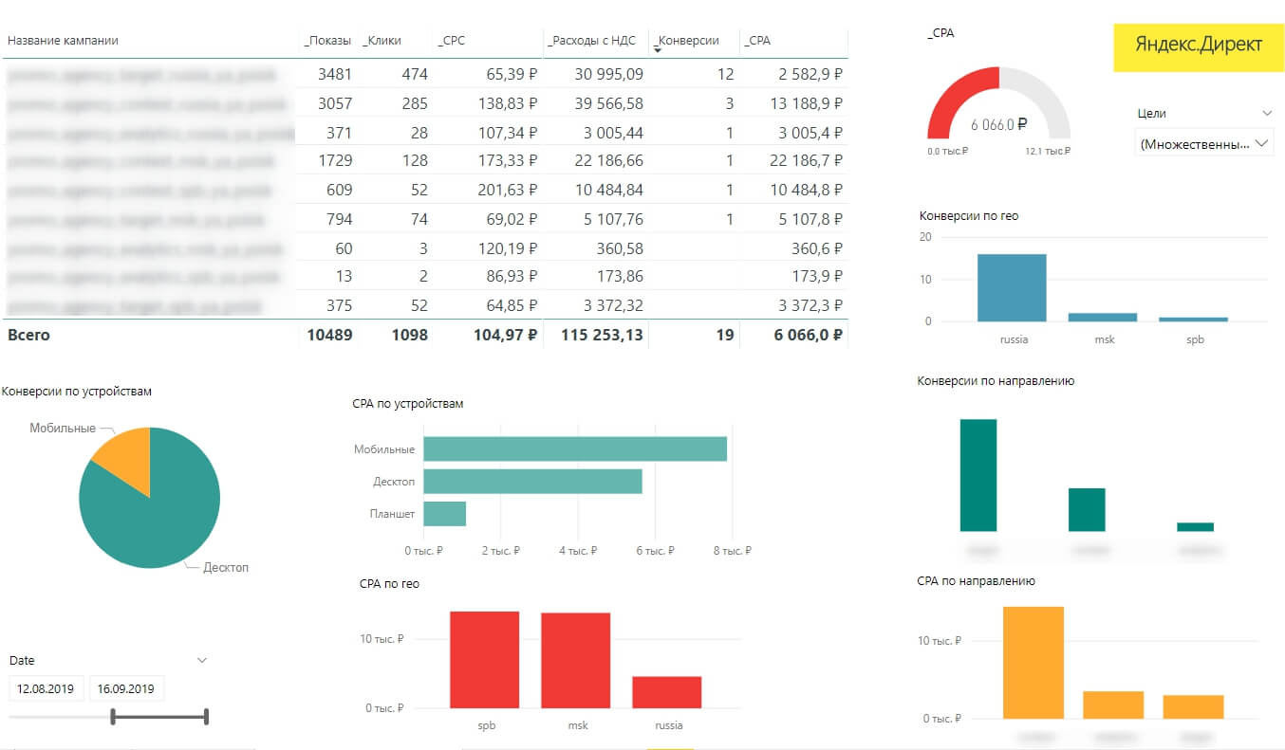
Task: Select the Планшет bar in CPA по устройствам
Action: [x=444, y=514]
